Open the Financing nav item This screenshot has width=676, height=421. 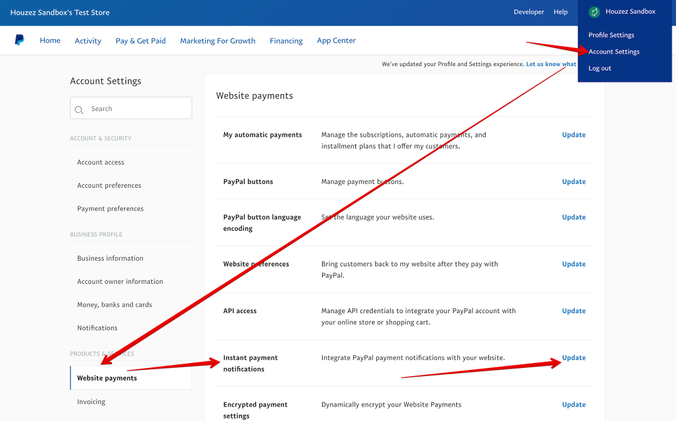287,41
